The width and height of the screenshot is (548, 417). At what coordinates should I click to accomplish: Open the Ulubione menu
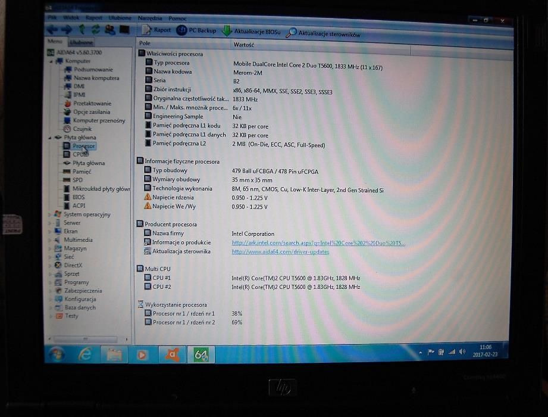120,18
